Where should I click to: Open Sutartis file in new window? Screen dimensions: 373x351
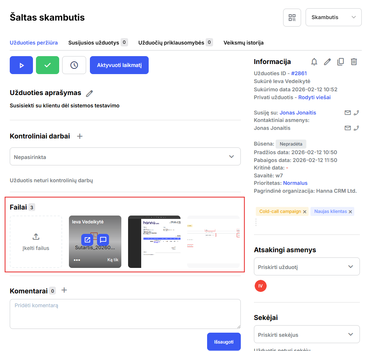click(87, 240)
